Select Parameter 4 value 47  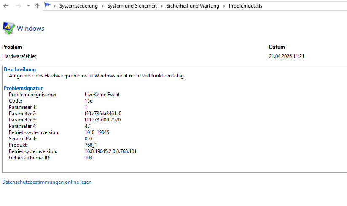(x=87, y=126)
